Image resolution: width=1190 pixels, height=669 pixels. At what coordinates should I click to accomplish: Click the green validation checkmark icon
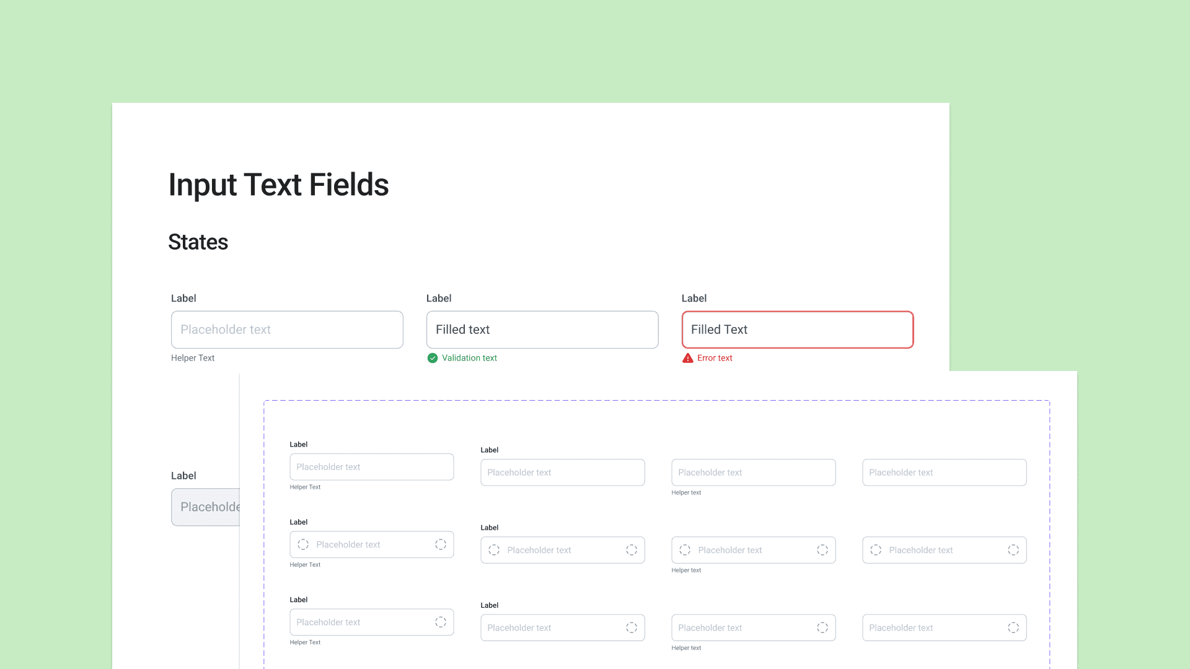pos(433,358)
